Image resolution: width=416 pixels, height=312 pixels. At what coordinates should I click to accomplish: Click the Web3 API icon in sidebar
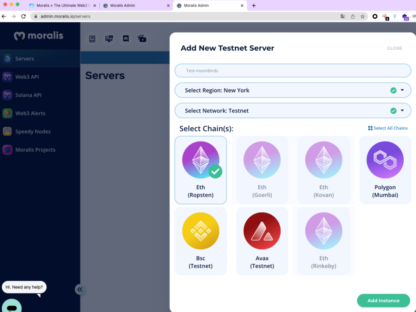pos(7,77)
